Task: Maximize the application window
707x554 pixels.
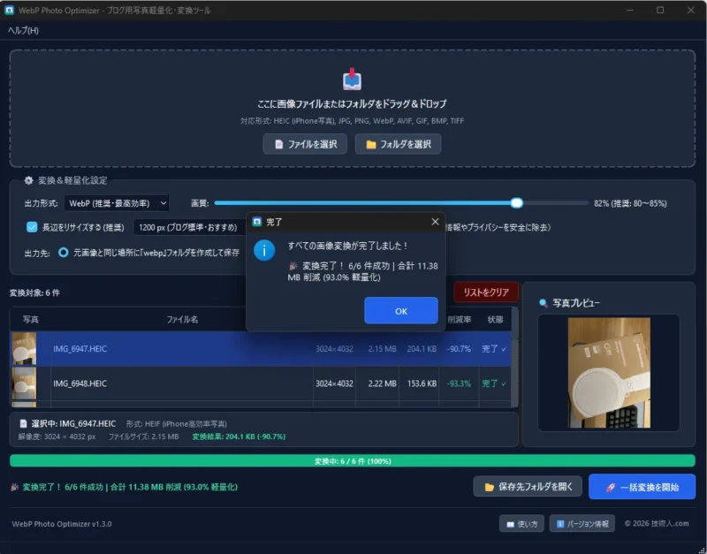Action: coord(660,10)
